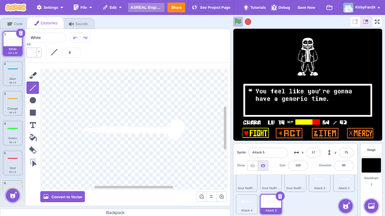
Task: Select the Orange costume thumbnail
Action: [12, 103]
